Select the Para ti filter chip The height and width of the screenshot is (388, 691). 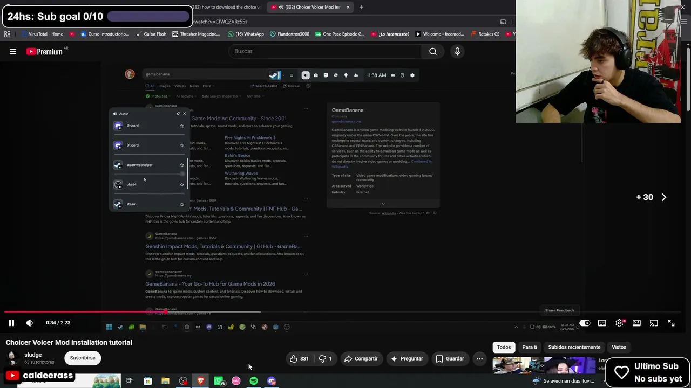530,347
